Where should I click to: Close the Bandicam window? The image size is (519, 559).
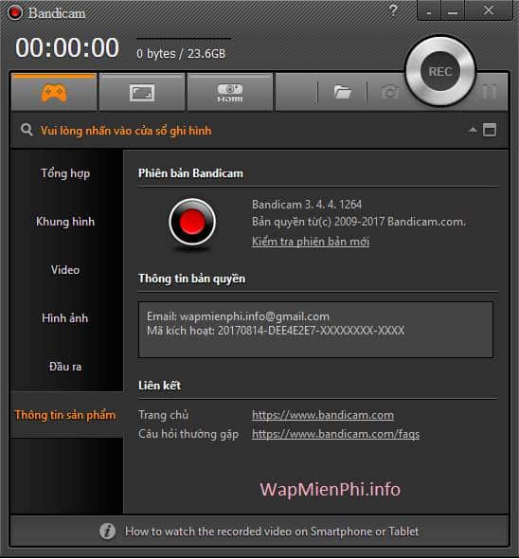[x=489, y=10]
